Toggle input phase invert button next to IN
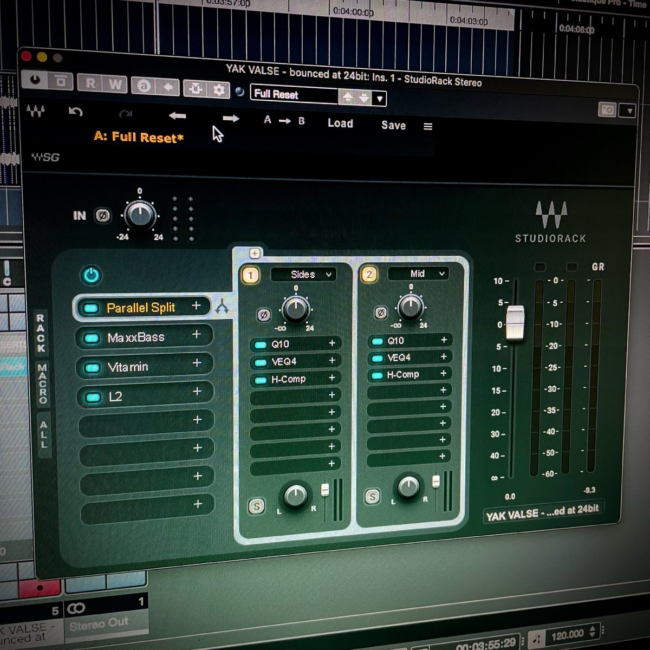This screenshot has width=650, height=650. click(x=102, y=216)
